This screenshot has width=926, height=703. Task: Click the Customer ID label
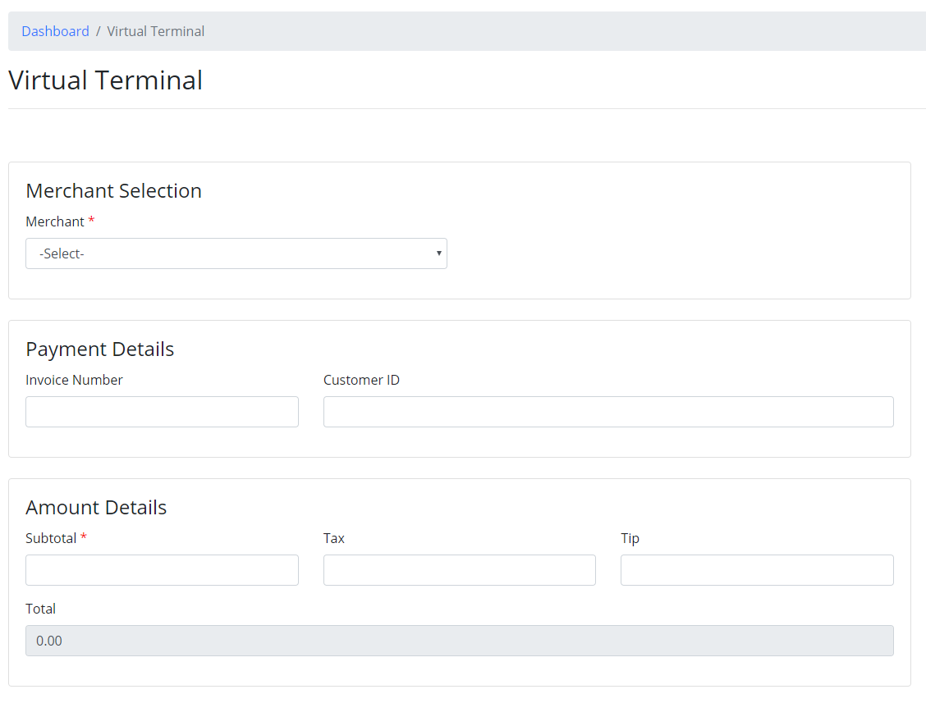(361, 380)
